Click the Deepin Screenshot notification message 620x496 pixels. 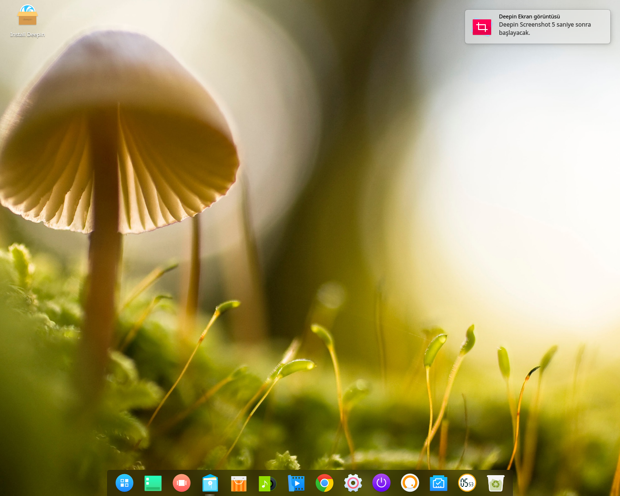(x=544, y=29)
